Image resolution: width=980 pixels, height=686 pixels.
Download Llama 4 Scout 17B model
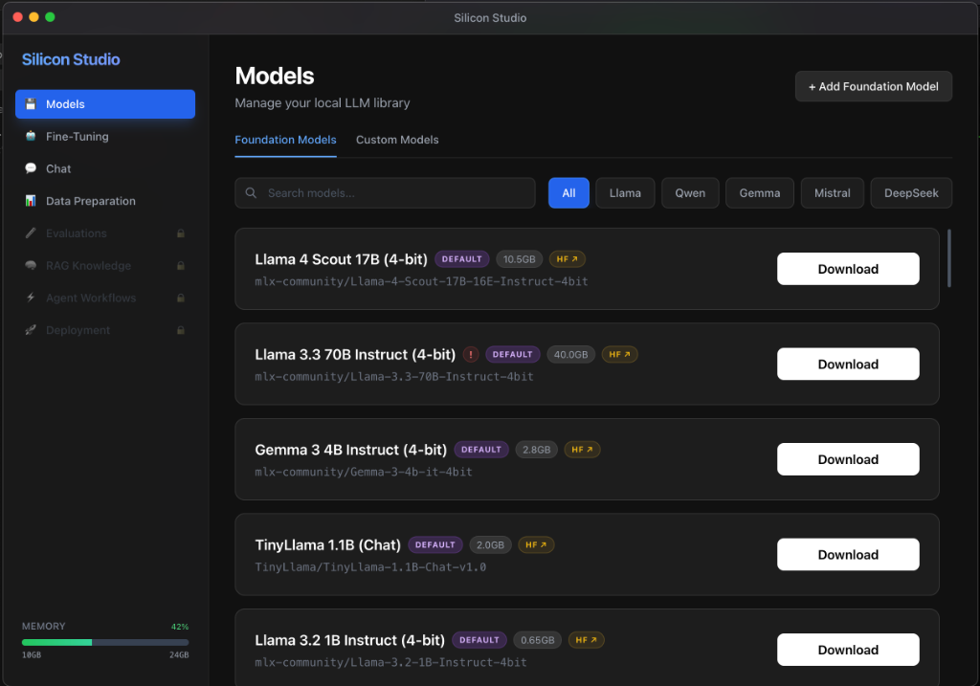(x=848, y=269)
